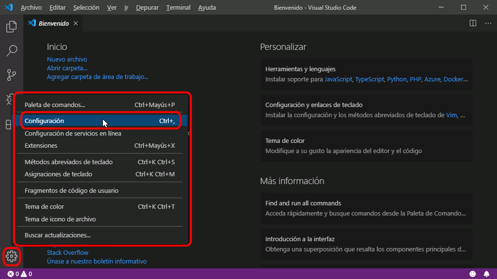Click the Stack Overflow link
This screenshot has width=497, height=279.
point(67,252)
